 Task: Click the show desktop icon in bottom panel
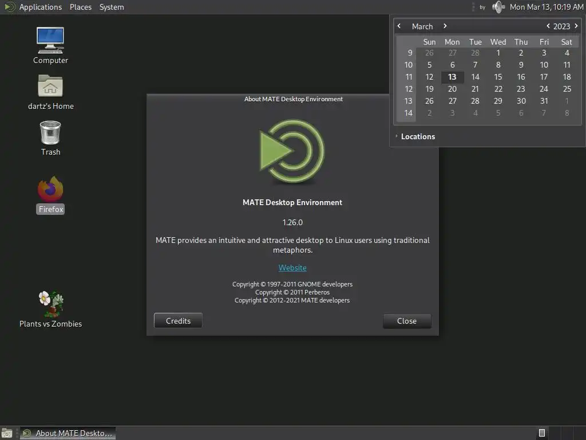coord(7,433)
